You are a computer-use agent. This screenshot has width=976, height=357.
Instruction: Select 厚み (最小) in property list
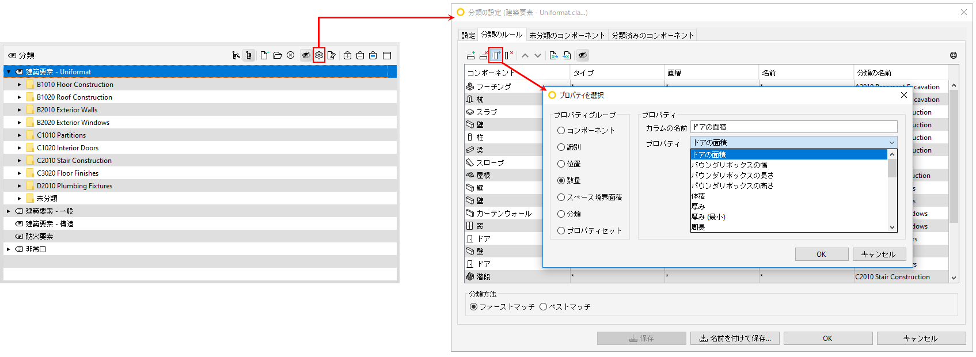coord(789,217)
